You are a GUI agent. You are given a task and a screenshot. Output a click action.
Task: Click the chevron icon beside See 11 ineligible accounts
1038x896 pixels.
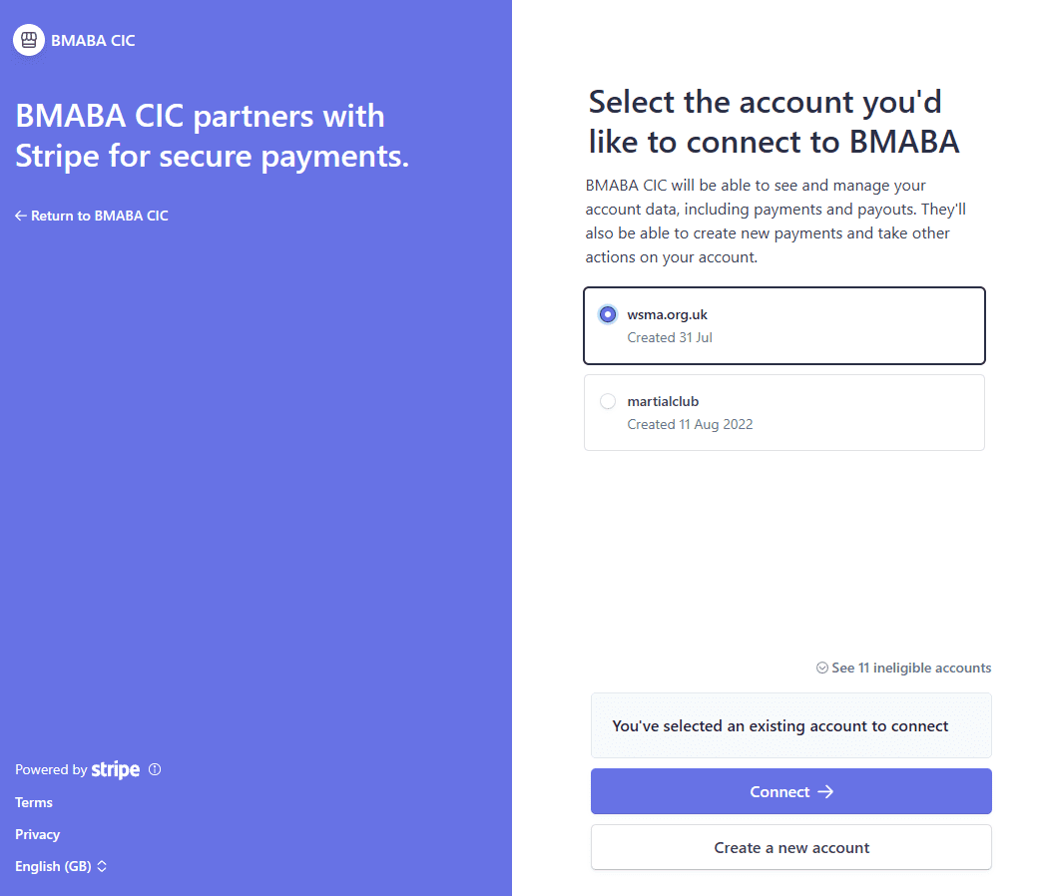[x=822, y=668]
